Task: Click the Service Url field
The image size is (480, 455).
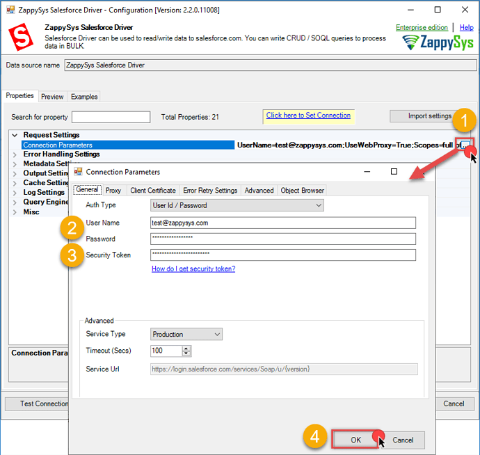Action: coord(284,369)
